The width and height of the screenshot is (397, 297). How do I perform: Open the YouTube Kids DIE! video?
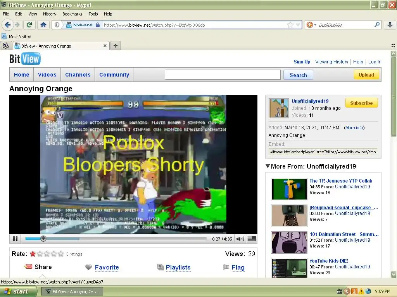click(329, 261)
